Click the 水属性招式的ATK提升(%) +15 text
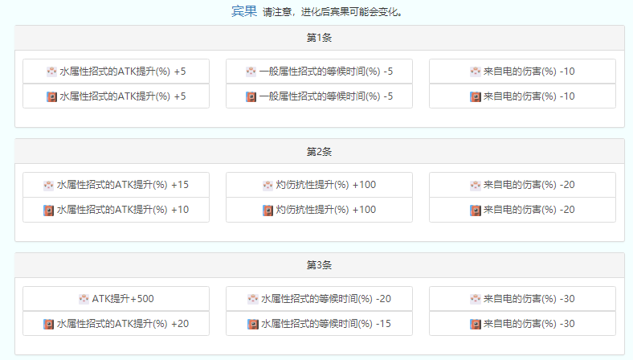 pos(123,185)
